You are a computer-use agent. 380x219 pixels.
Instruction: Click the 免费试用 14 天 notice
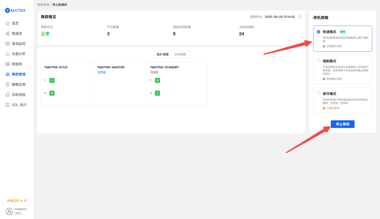pos(17,201)
